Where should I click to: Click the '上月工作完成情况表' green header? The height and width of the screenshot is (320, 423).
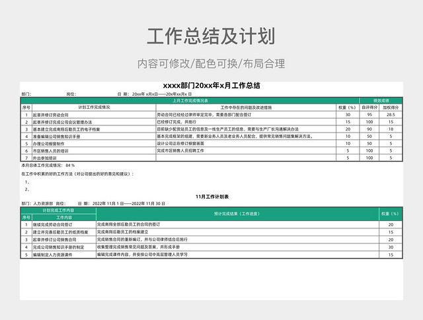click(190, 101)
